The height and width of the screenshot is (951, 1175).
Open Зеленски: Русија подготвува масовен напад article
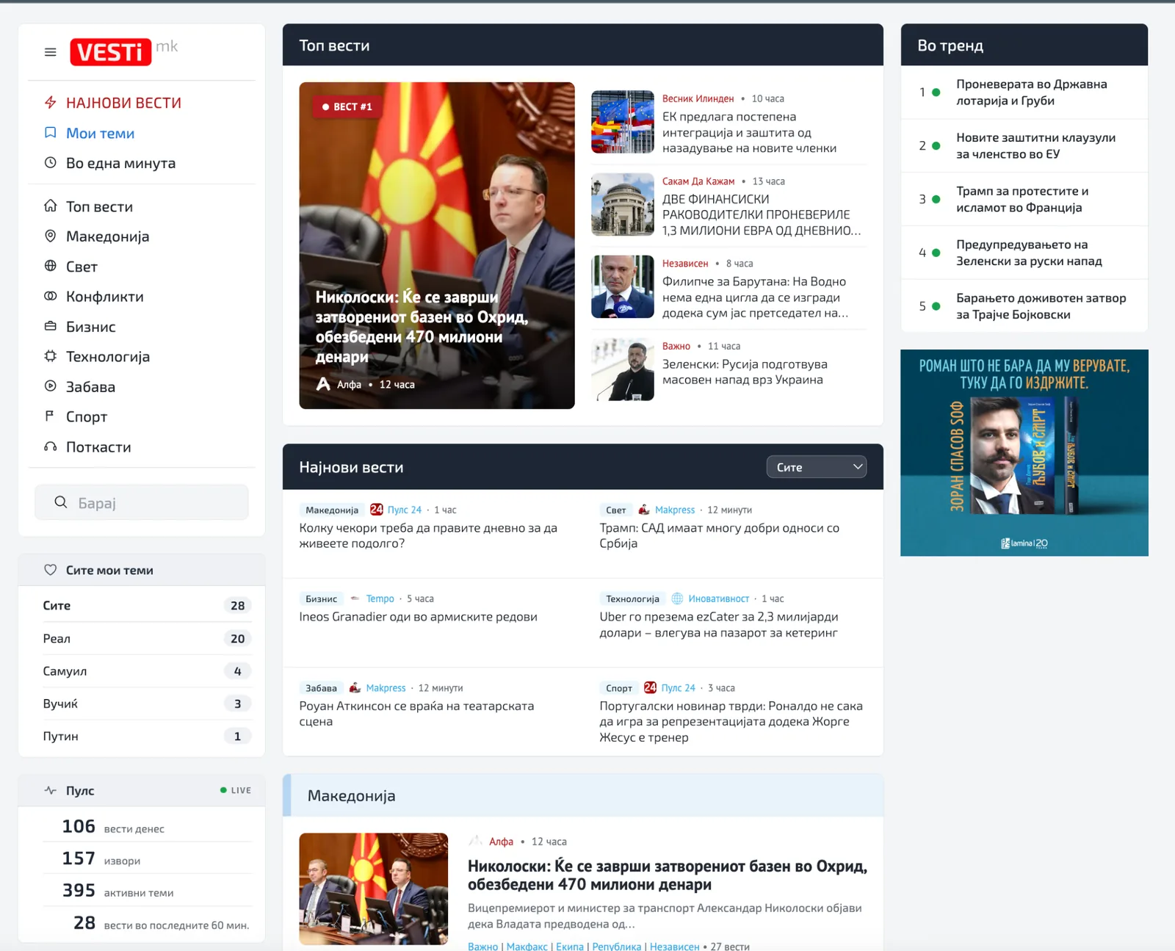click(x=745, y=372)
